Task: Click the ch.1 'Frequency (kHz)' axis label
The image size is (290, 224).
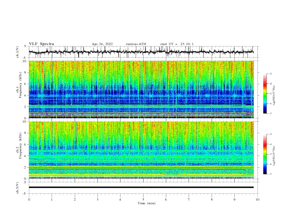Action: (21, 85)
